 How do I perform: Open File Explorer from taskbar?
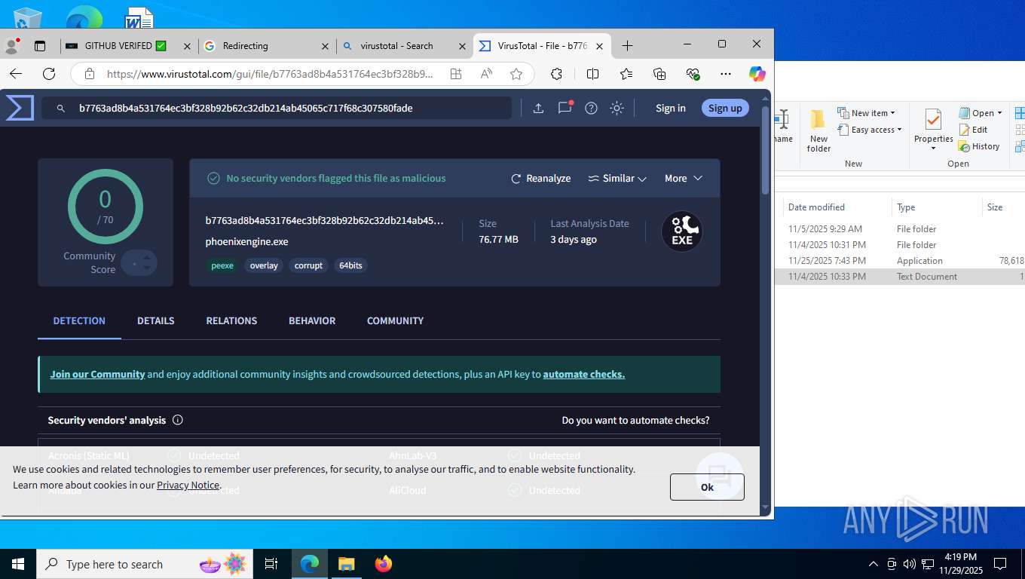pos(346,564)
